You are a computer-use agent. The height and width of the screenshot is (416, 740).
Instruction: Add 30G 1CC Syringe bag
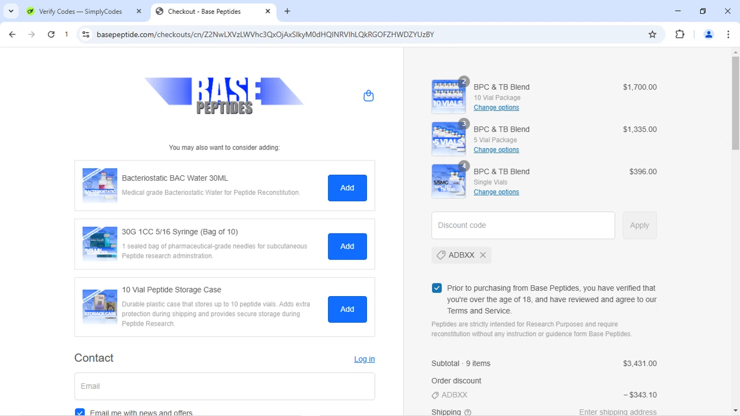[x=347, y=246]
